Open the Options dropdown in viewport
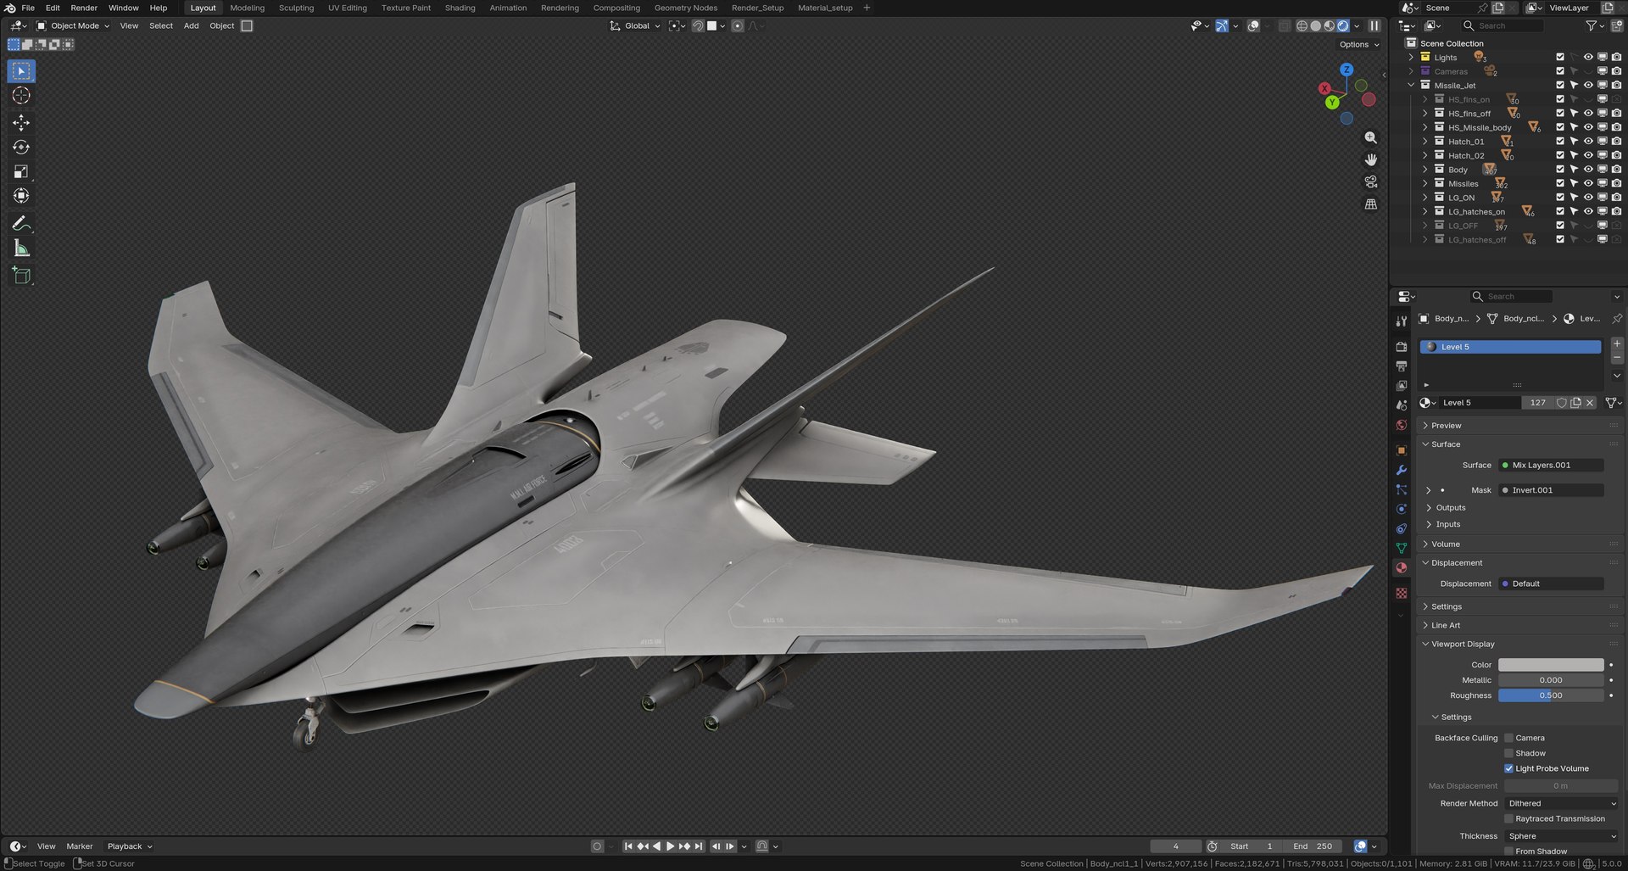 1359,45
